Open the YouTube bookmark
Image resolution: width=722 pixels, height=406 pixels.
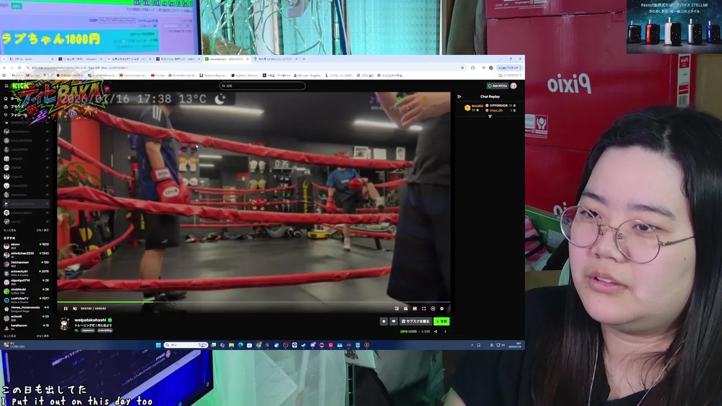click(158, 75)
